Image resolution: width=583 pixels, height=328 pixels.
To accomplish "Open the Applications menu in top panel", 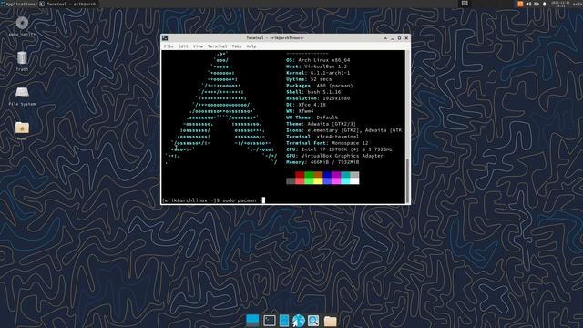I will coord(18,4).
